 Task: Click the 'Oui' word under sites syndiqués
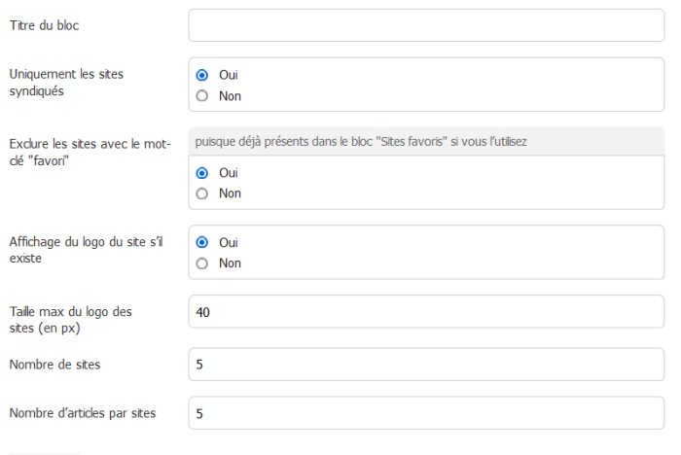[229, 75]
